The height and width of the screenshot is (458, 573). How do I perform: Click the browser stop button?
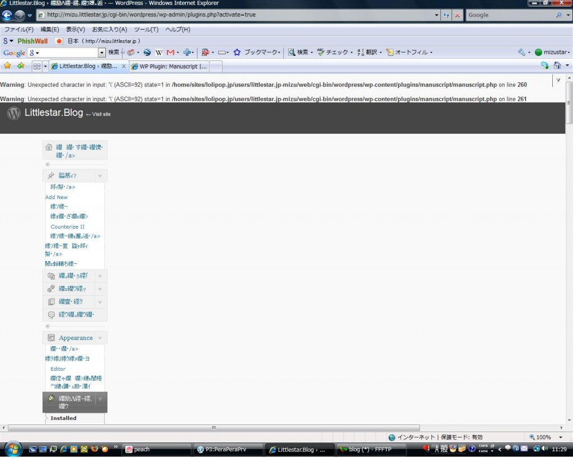click(x=457, y=15)
